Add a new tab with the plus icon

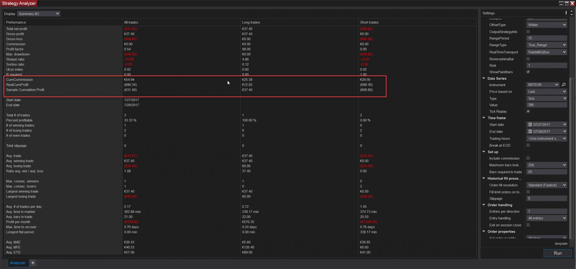click(x=33, y=263)
